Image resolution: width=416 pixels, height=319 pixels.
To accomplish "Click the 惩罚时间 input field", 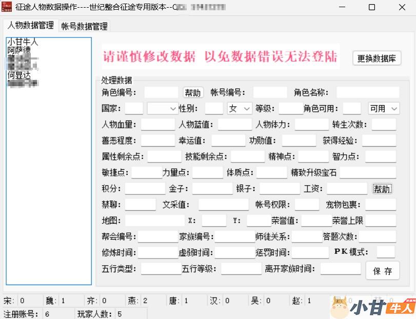I will [310, 253].
